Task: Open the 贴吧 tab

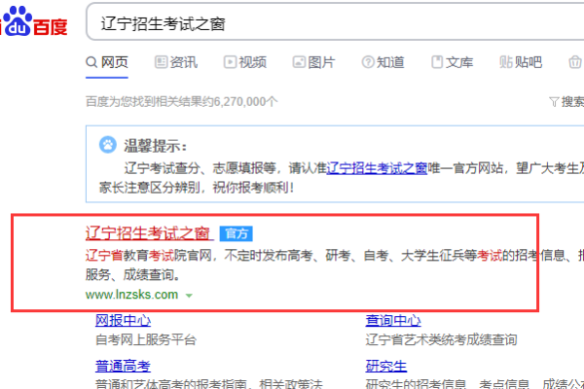Action: click(x=521, y=62)
